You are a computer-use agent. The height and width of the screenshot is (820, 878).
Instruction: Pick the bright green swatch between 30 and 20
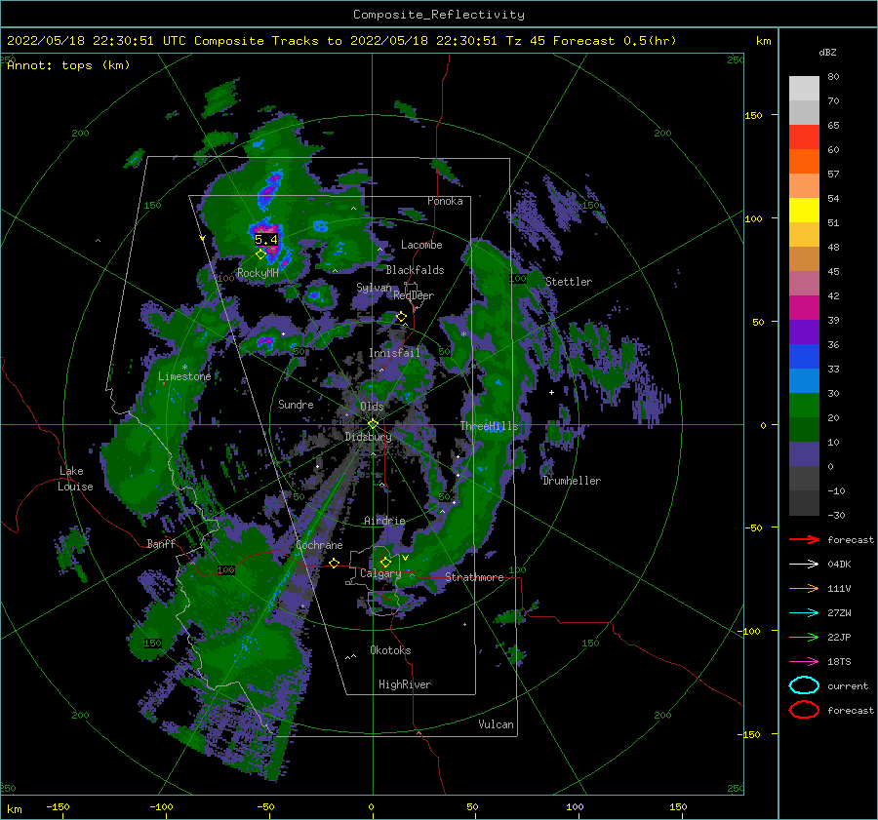click(804, 405)
